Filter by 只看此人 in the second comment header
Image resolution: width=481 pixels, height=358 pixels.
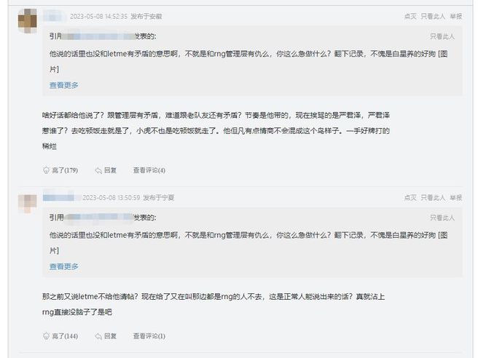pos(433,197)
